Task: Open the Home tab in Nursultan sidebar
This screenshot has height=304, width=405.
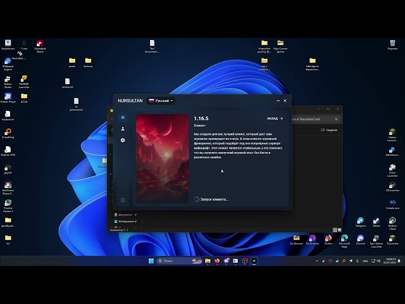Action: point(123,117)
